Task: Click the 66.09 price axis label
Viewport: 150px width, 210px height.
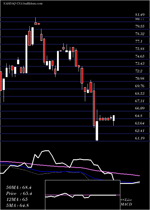Action: pos(140,108)
